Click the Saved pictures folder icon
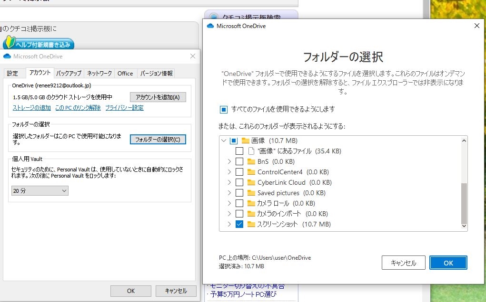The height and width of the screenshot is (302, 486). click(x=251, y=193)
